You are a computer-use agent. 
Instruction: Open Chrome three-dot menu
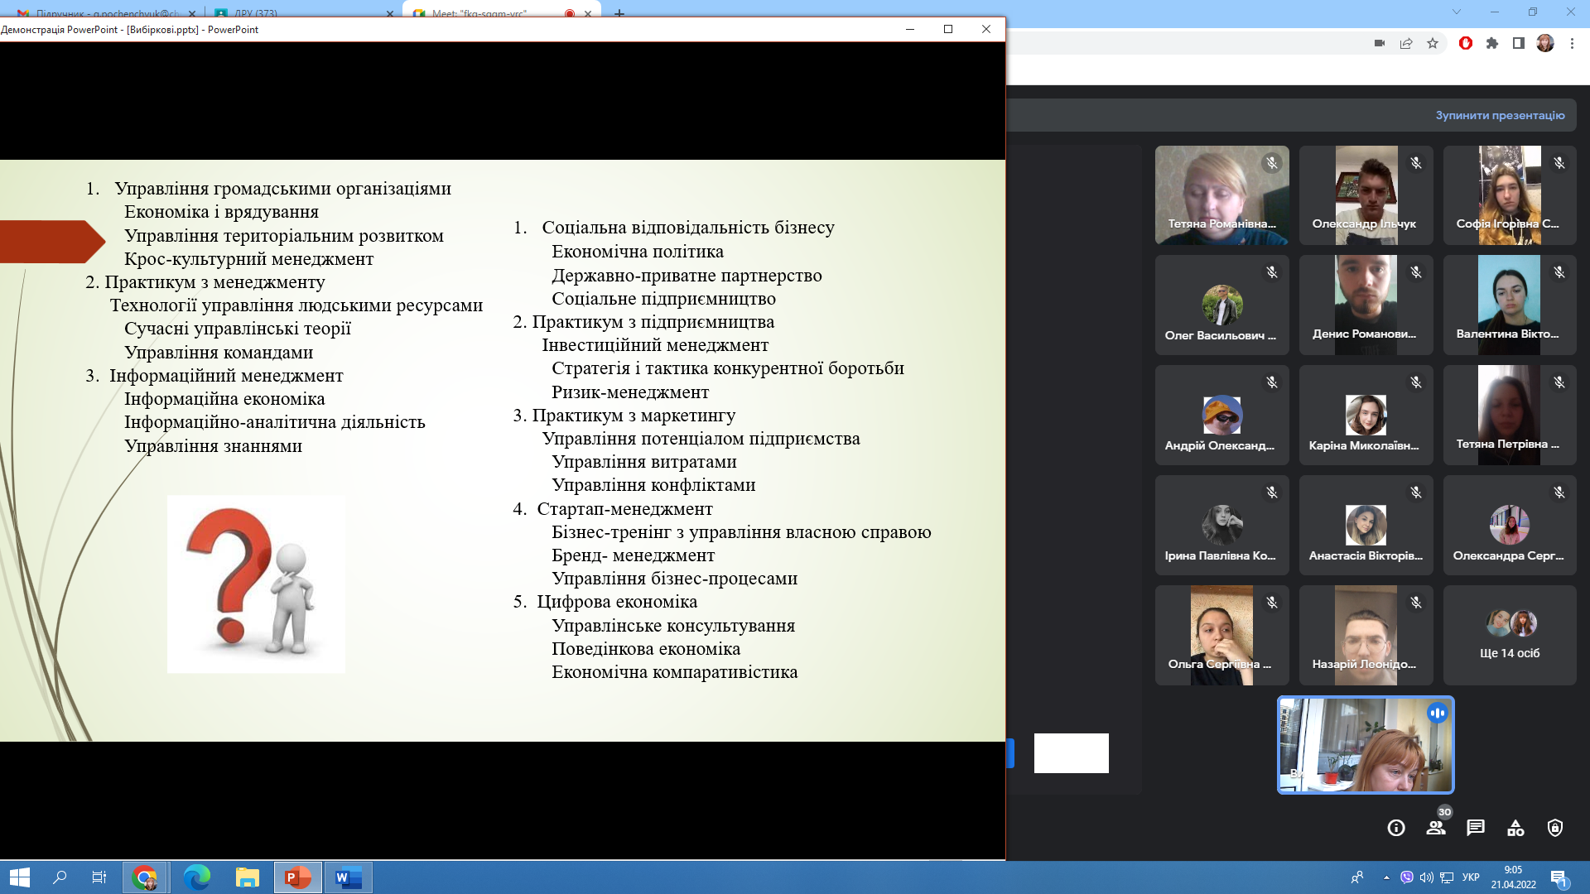pyautogui.click(x=1572, y=43)
